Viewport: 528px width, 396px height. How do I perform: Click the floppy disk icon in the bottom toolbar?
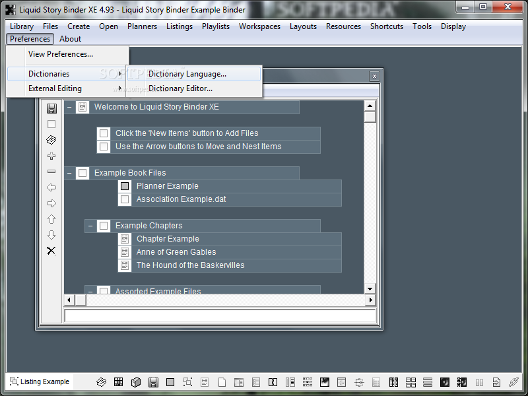tap(153, 382)
